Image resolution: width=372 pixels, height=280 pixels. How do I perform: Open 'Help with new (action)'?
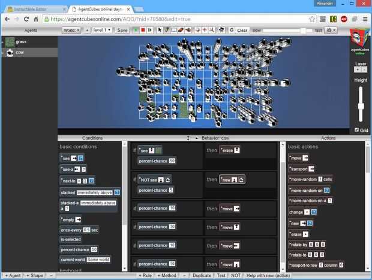coord(268,275)
